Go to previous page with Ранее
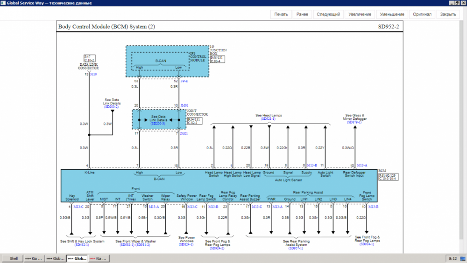This screenshot has width=467, height=263. tap(302, 14)
